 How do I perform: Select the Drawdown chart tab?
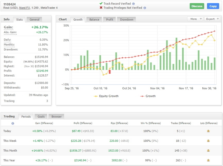[x=127, y=20]
